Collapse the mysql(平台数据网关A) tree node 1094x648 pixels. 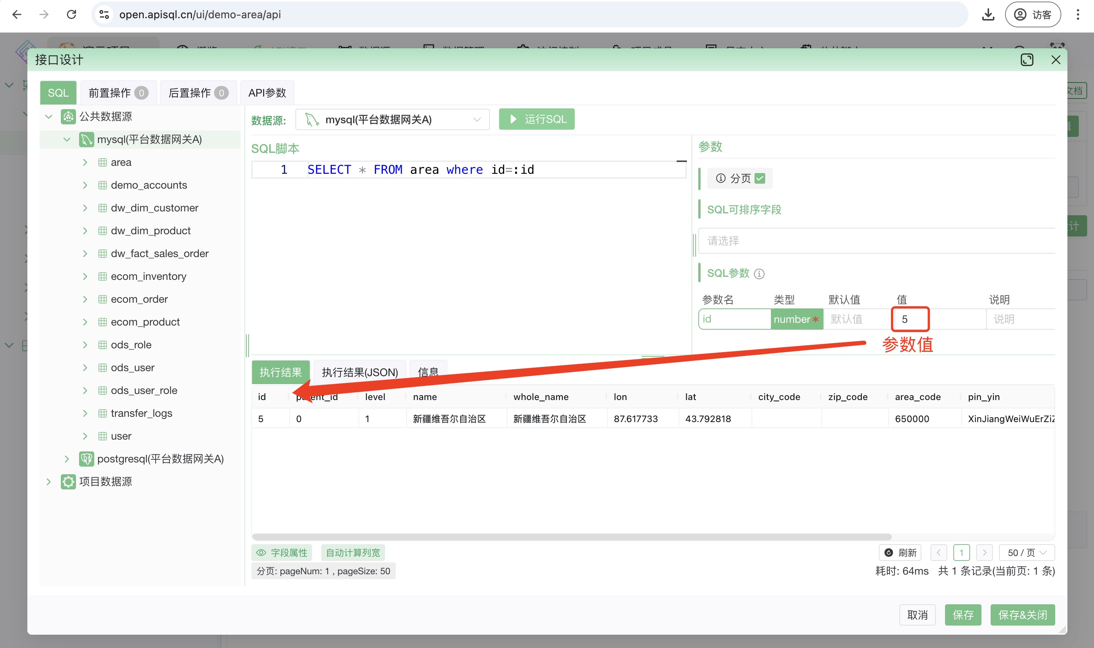(x=67, y=139)
